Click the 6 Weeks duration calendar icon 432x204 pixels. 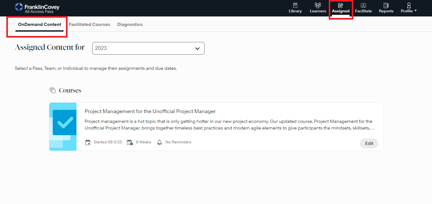[x=129, y=142]
